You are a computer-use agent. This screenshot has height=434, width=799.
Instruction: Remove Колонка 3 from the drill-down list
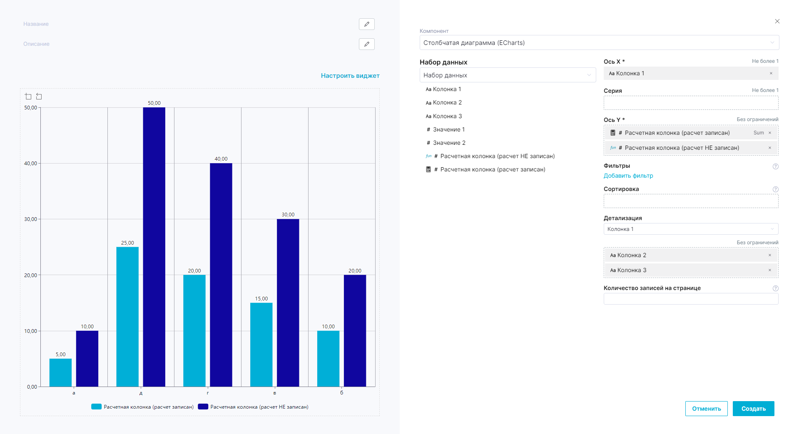click(x=769, y=270)
